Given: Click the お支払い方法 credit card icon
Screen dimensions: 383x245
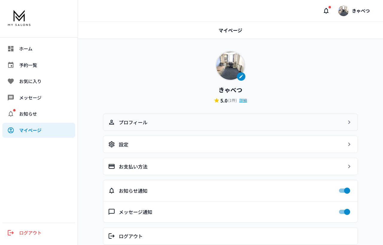Looking at the screenshot, I should (112, 166).
